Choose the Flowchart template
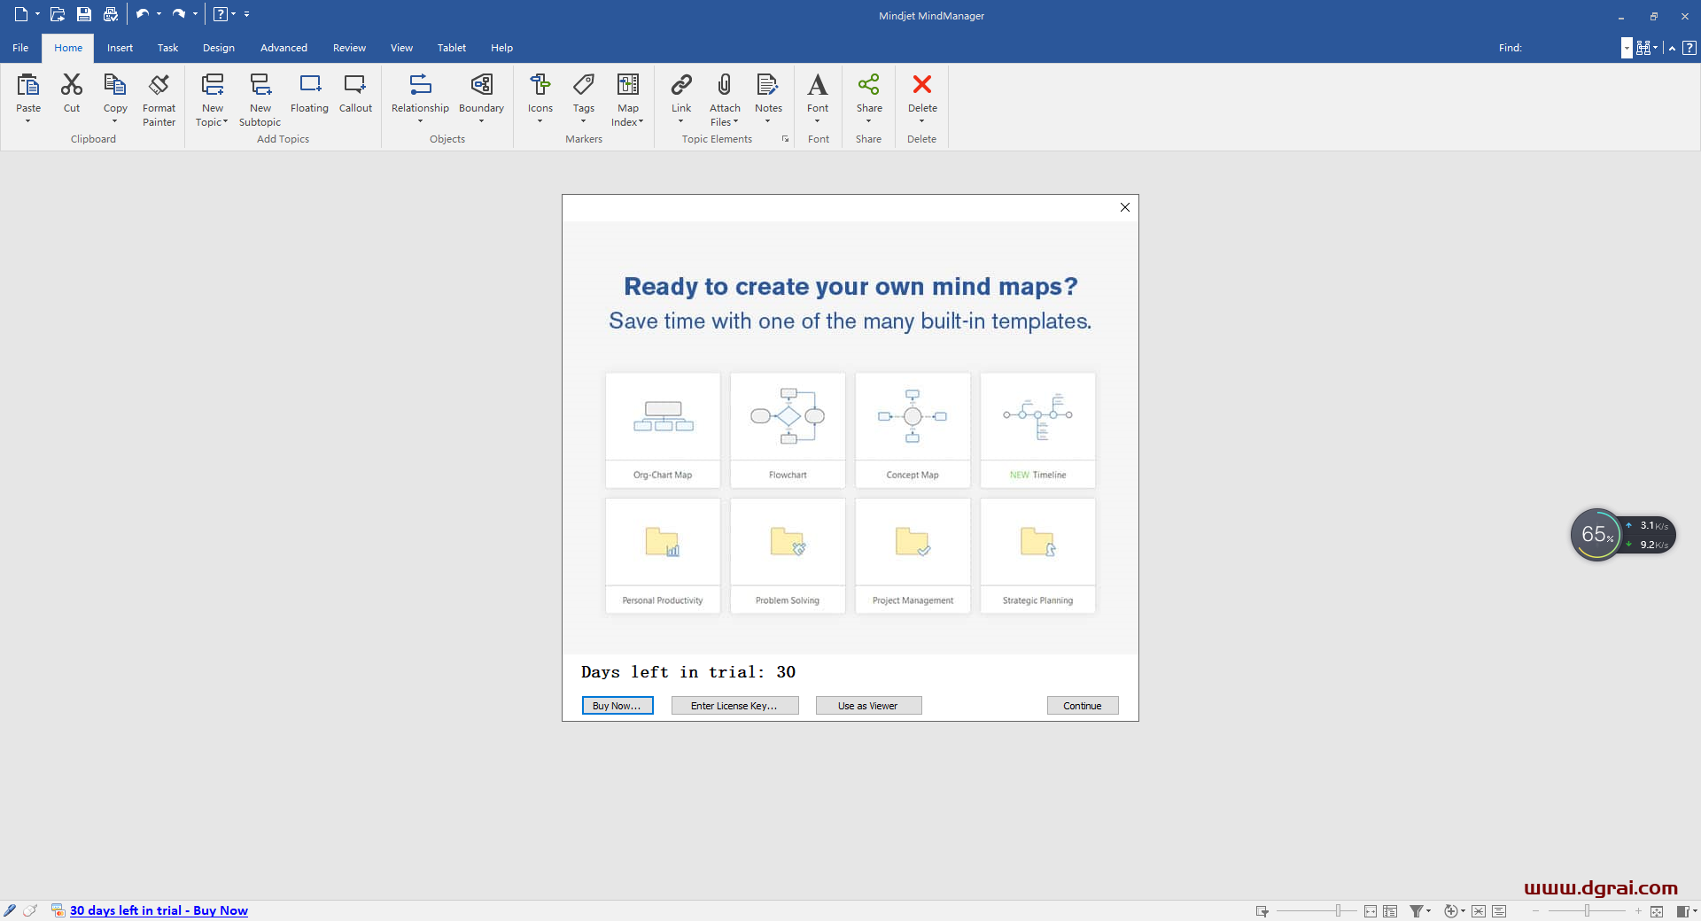1701x921 pixels. (x=788, y=430)
